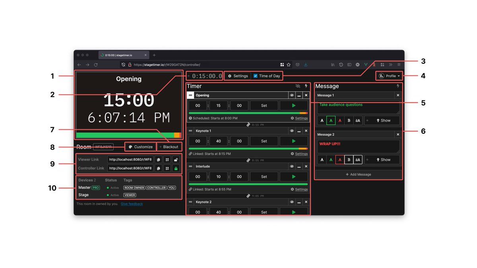
Task: Delete Message 1 with its X icon
Action: 398,95
